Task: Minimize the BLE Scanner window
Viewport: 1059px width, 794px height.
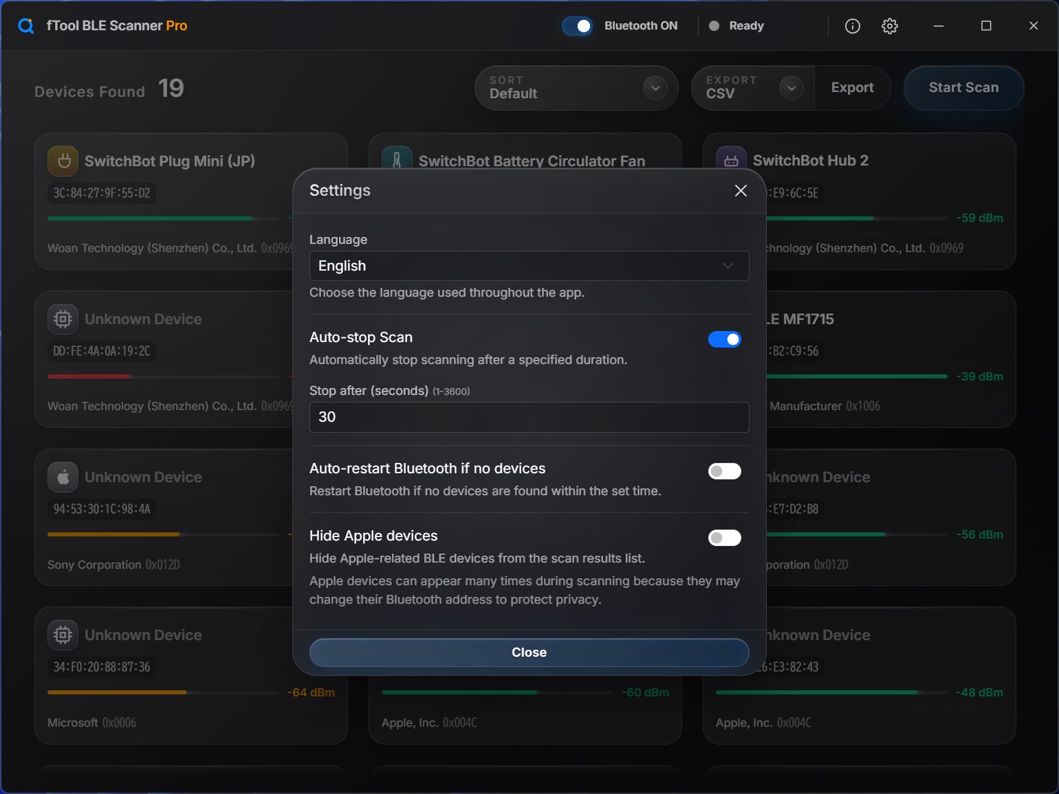Action: click(939, 26)
